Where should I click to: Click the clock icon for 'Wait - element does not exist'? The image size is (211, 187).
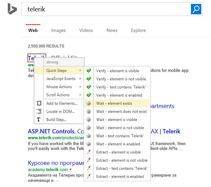[88, 112]
